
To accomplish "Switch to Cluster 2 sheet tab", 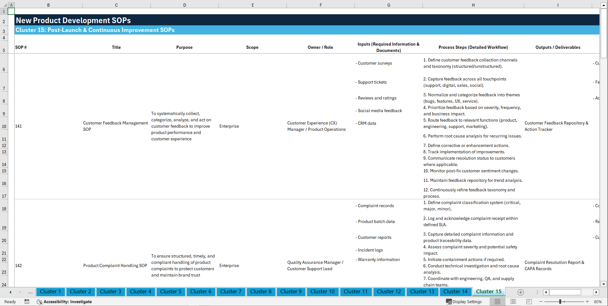I will (x=80, y=292).
